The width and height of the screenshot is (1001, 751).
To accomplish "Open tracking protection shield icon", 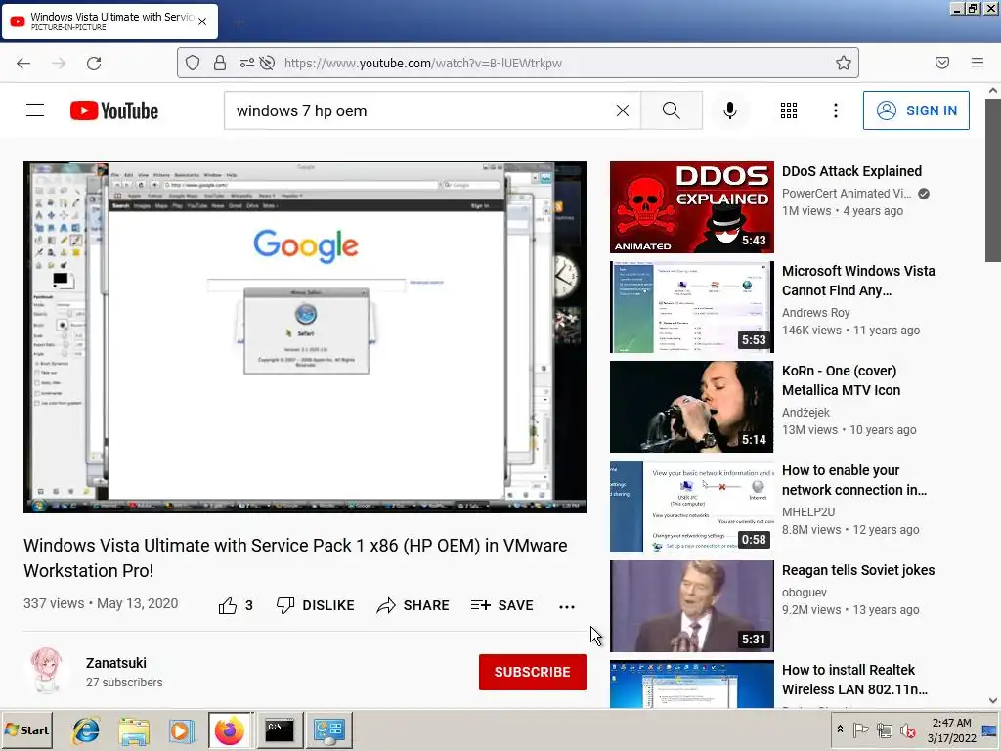I will [193, 63].
